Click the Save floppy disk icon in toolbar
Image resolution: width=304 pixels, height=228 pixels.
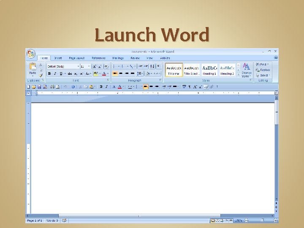[x=39, y=87]
